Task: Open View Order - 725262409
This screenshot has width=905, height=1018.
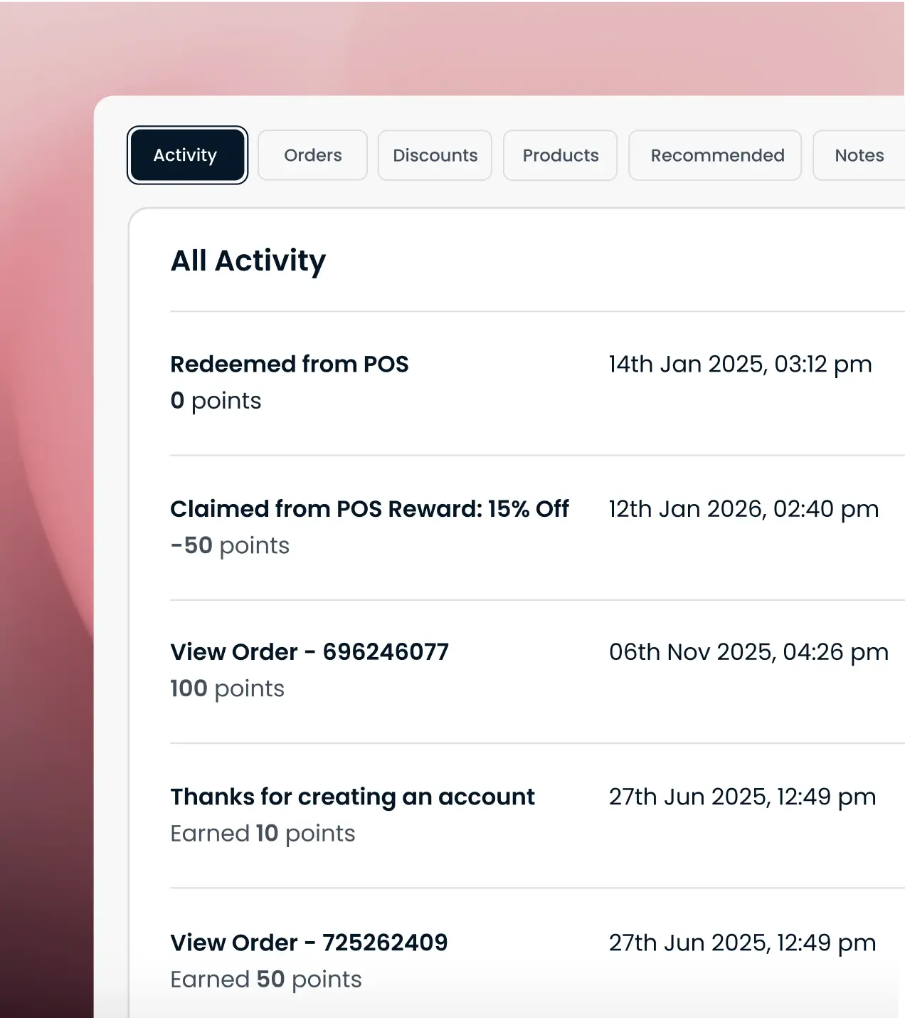Action: coord(308,942)
